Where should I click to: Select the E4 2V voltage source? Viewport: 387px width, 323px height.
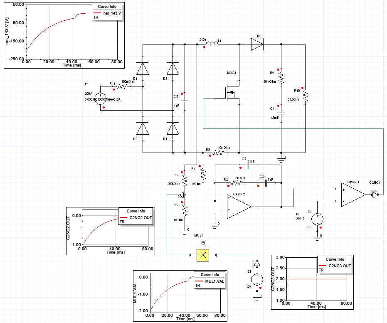pos(257,280)
